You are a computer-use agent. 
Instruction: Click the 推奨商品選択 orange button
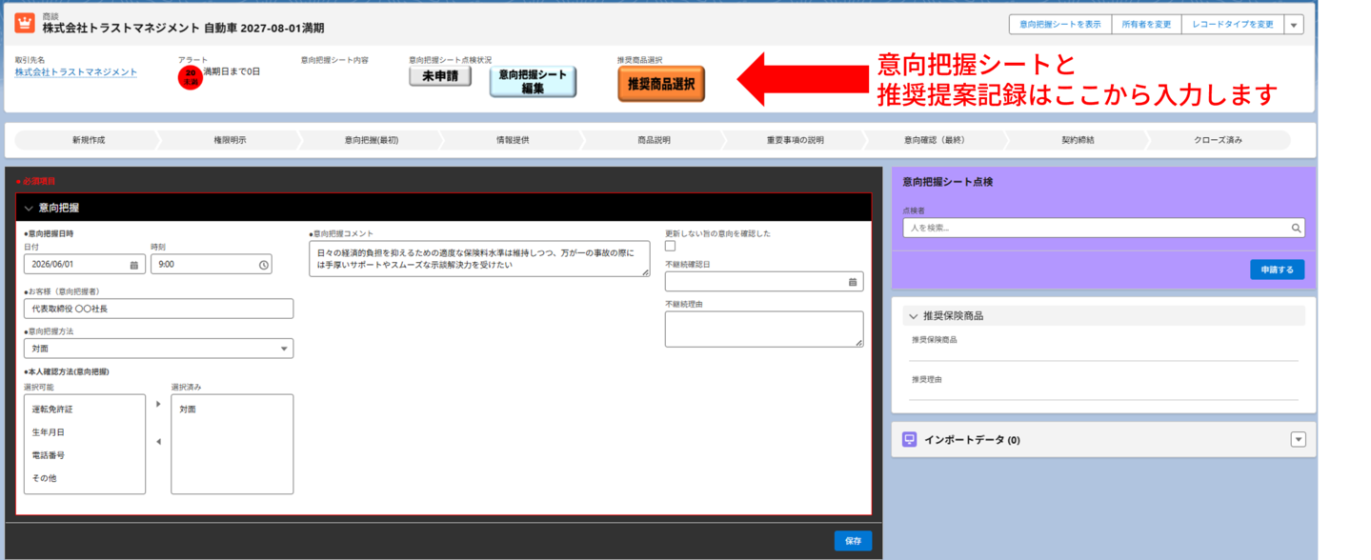coord(661,84)
